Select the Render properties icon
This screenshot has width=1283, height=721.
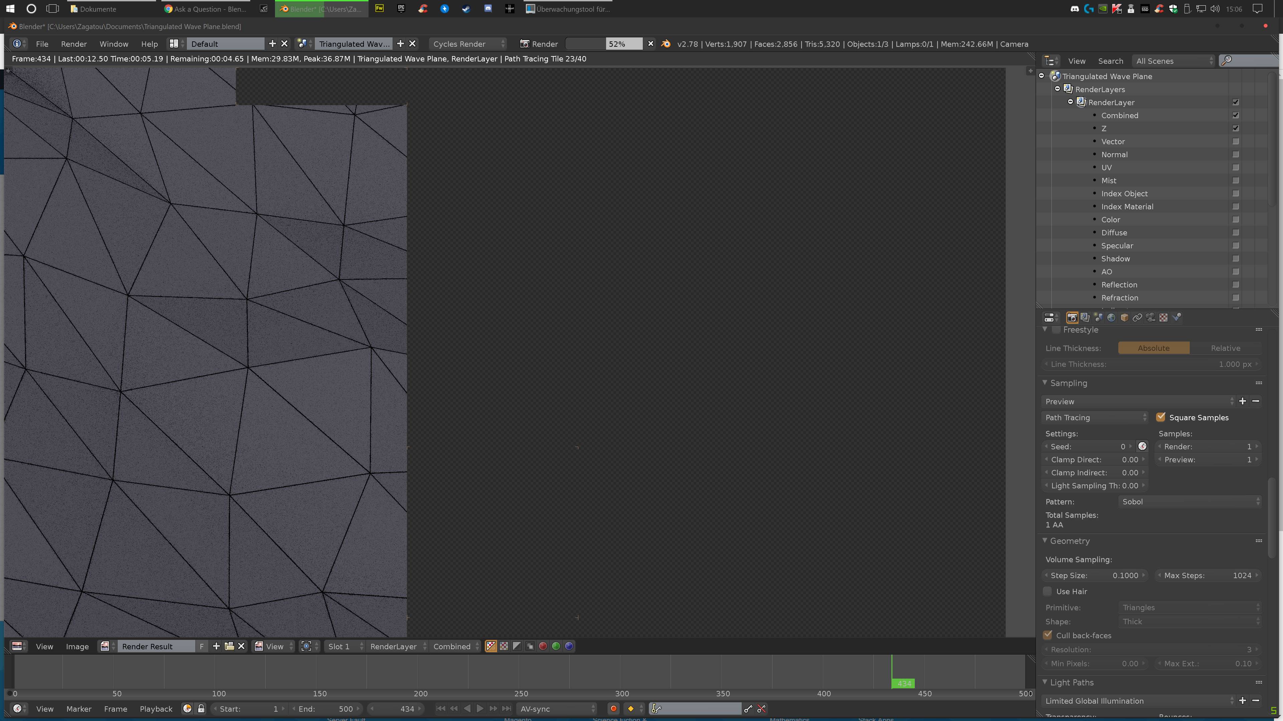coord(1072,317)
